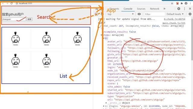This screenshot has width=193, height=109.
Task: Click the red extension icon in toolbar
Action: [x=177, y=3]
